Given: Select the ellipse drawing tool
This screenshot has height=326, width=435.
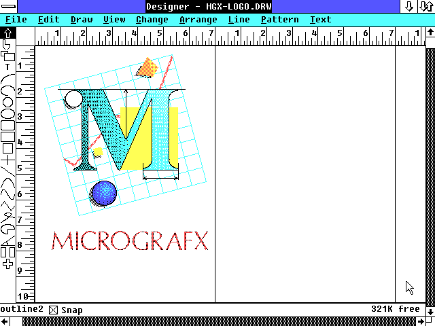Looking at the screenshot, I should coord(7,113).
